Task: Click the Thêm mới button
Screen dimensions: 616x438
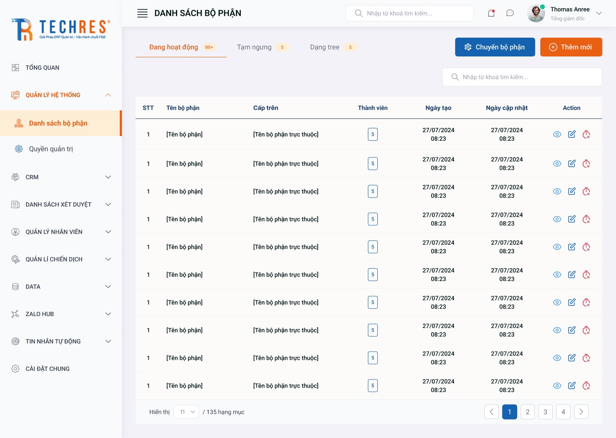Action: tap(571, 47)
